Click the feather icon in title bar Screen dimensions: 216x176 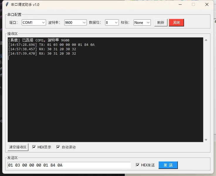pos(7,4)
